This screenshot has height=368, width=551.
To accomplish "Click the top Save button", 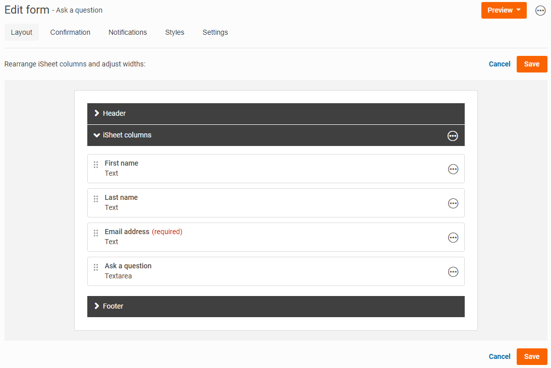I will (x=531, y=64).
